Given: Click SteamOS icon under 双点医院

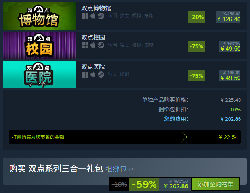Looking at the screenshot, I should pos(101,75).
